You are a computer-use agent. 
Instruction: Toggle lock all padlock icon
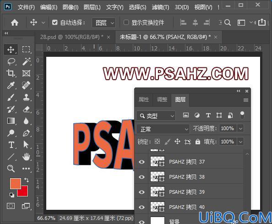tap(198, 142)
